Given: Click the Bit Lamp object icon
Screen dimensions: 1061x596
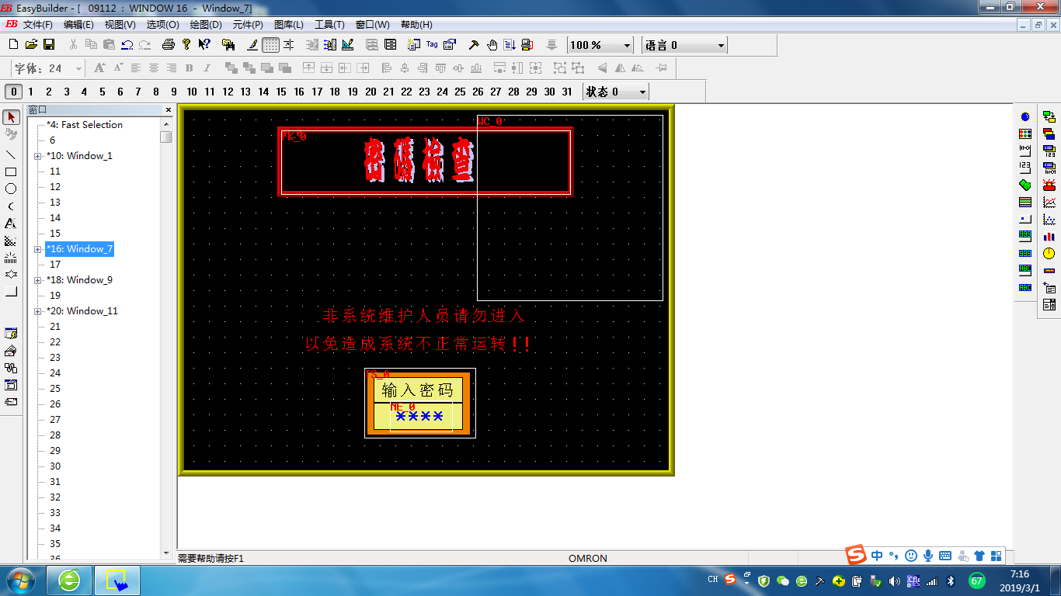Looking at the screenshot, I should [1025, 116].
